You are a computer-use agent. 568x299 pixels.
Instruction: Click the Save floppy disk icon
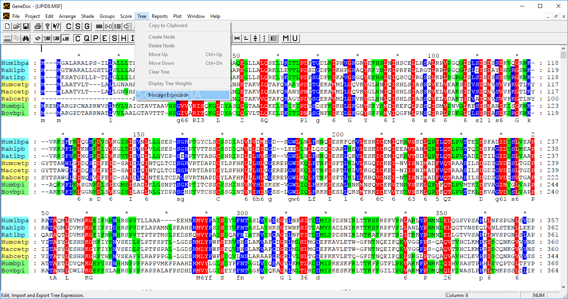26,26
